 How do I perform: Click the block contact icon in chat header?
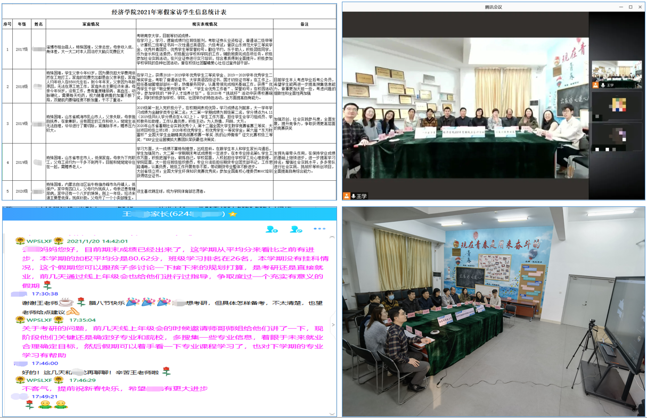[x=296, y=229]
